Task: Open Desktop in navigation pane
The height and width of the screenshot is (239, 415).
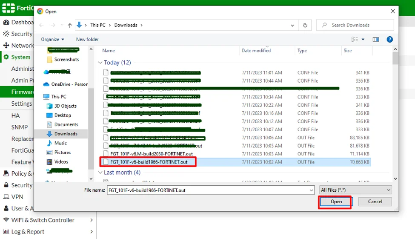Action: coord(58,115)
